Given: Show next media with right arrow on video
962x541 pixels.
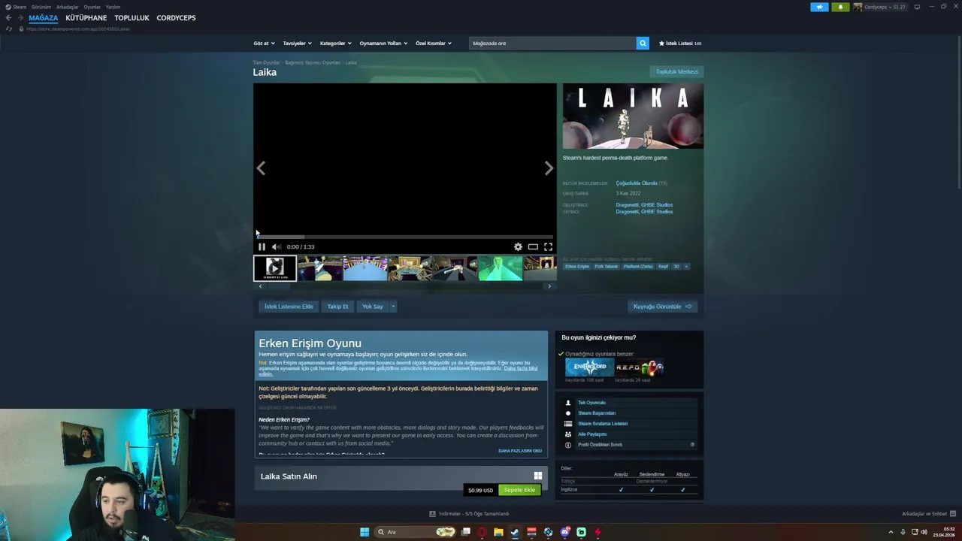Looking at the screenshot, I should [549, 168].
